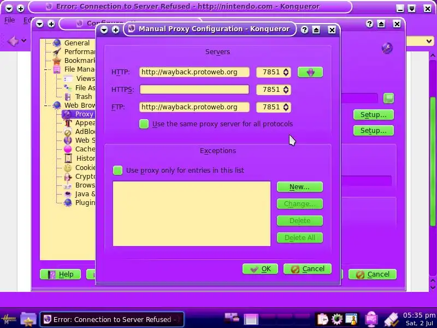Select Web Shortcuts tree entry
Image resolution: width=437 pixels, height=328 pixels.
tap(85, 140)
